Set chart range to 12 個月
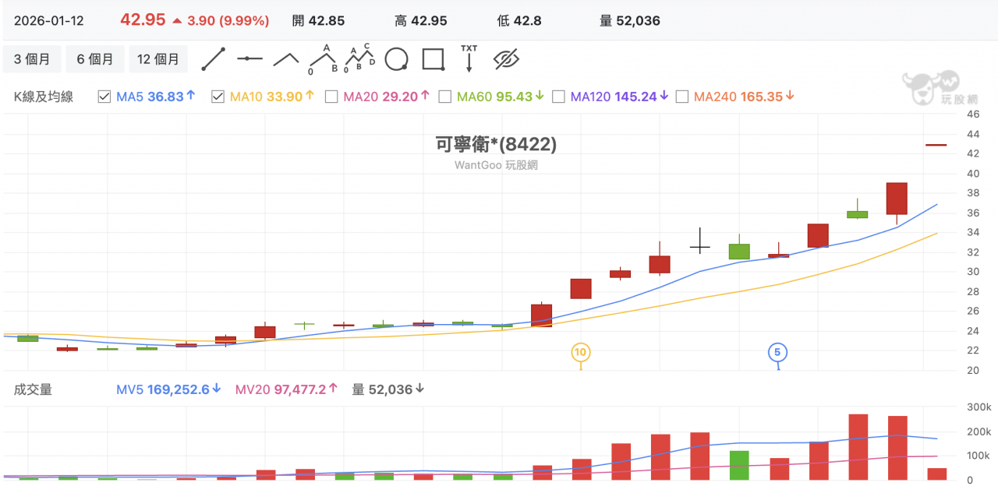This screenshot has height=486, width=998. pyautogui.click(x=158, y=59)
